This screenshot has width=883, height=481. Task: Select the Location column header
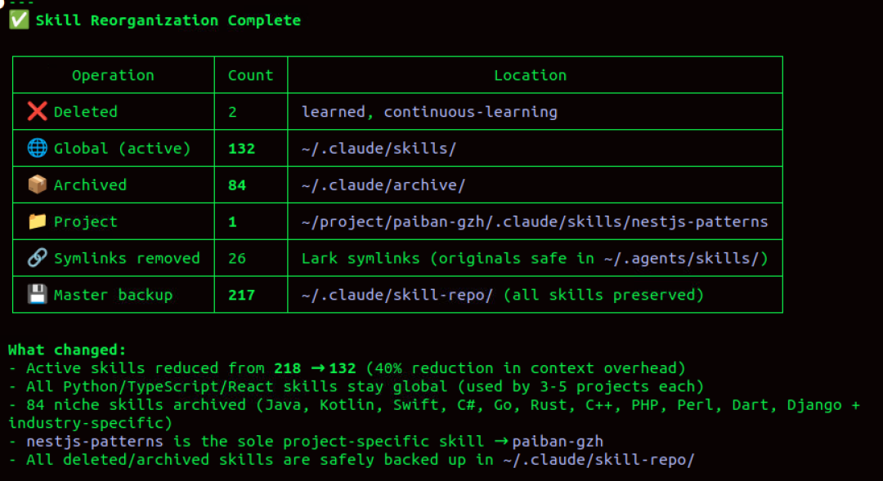[531, 75]
